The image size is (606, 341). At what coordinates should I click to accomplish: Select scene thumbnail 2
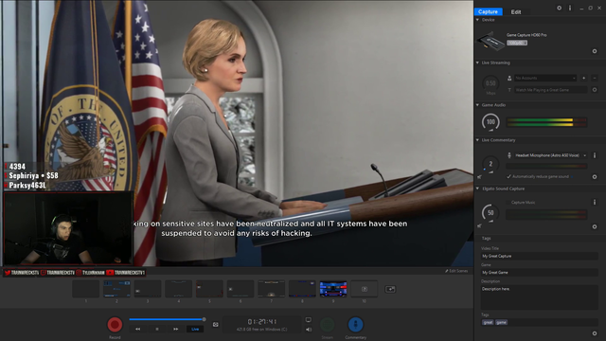coord(116,289)
